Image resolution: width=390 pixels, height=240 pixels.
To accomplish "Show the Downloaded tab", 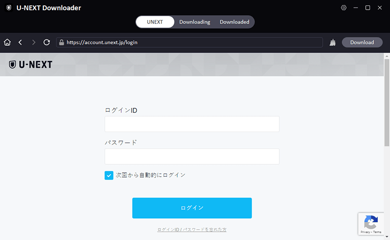I will coord(234,22).
